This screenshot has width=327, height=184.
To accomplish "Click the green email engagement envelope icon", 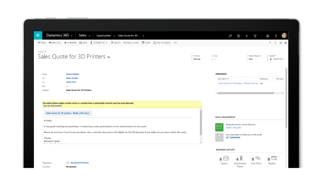I will pos(219,127).
